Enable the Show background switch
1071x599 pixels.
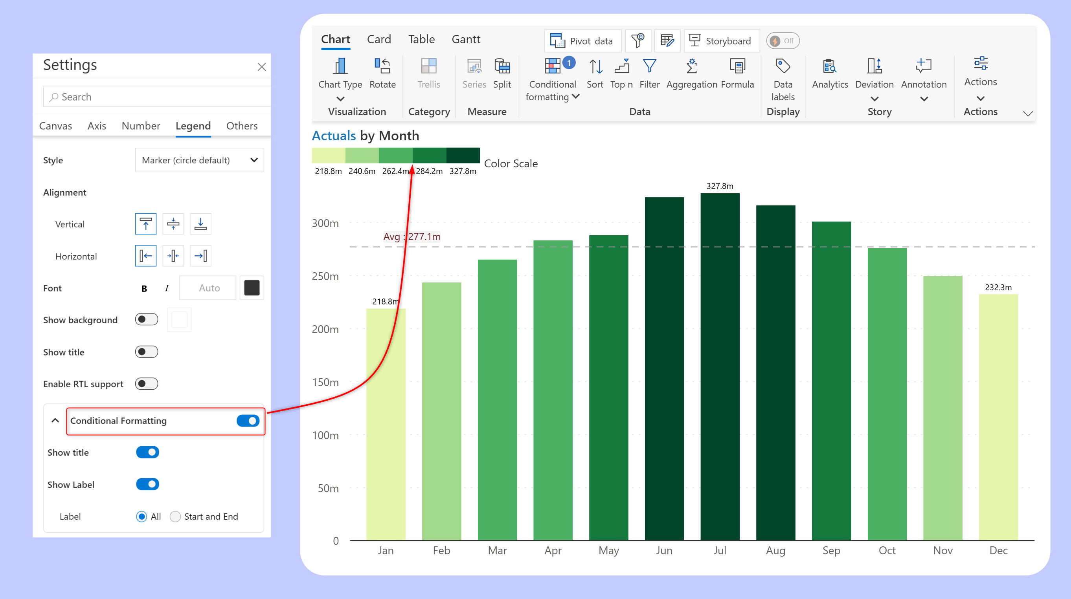coord(146,319)
